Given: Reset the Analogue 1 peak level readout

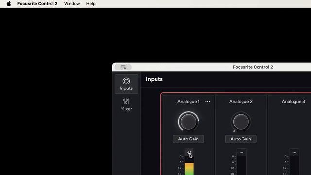Looking at the screenshot, I should tap(189, 152).
